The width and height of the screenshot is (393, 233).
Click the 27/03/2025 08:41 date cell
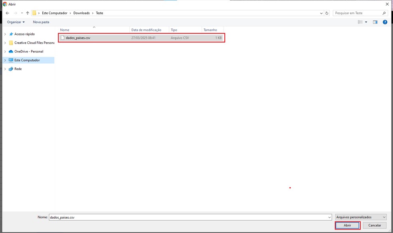coord(143,38)
